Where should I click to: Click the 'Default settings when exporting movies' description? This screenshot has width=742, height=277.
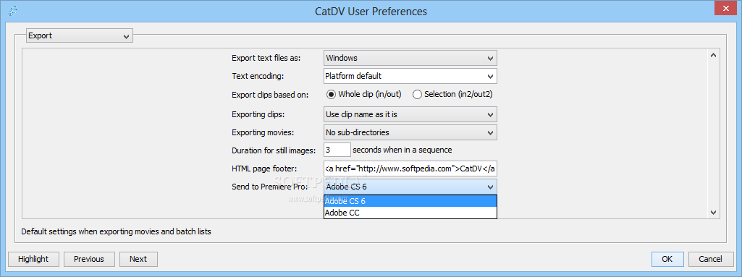tap(116, 231)
